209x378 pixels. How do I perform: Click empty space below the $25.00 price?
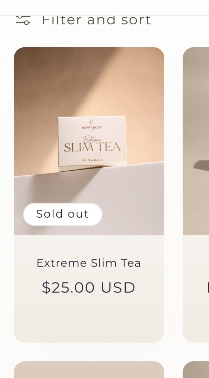point(89,318)
